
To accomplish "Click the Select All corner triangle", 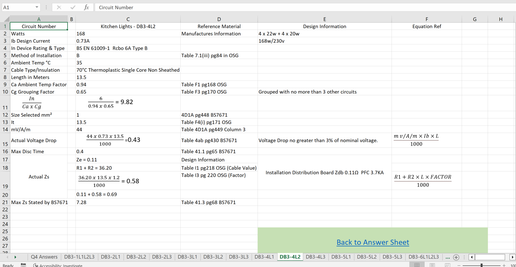I will point(6,19).
